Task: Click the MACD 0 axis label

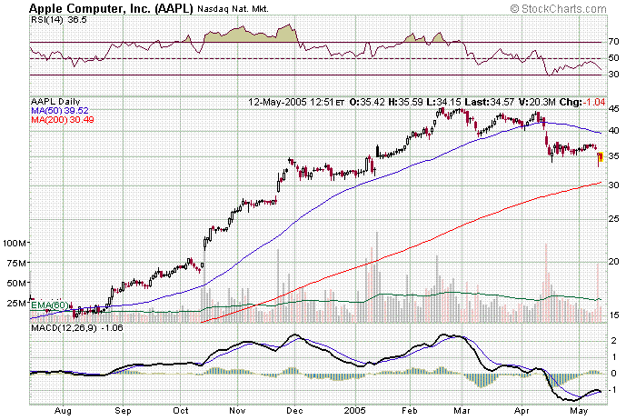Action: click(x=613, y=374)
